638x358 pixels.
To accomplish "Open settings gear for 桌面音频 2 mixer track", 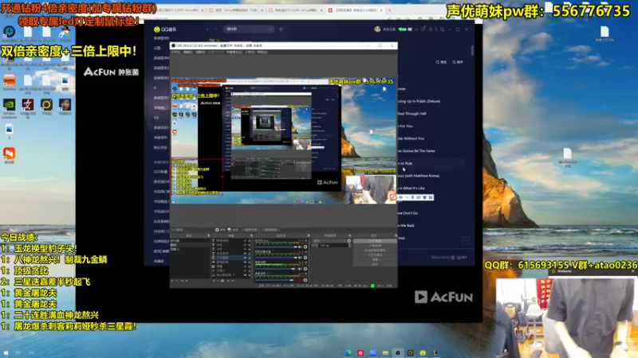I will (x=305, y=280).
